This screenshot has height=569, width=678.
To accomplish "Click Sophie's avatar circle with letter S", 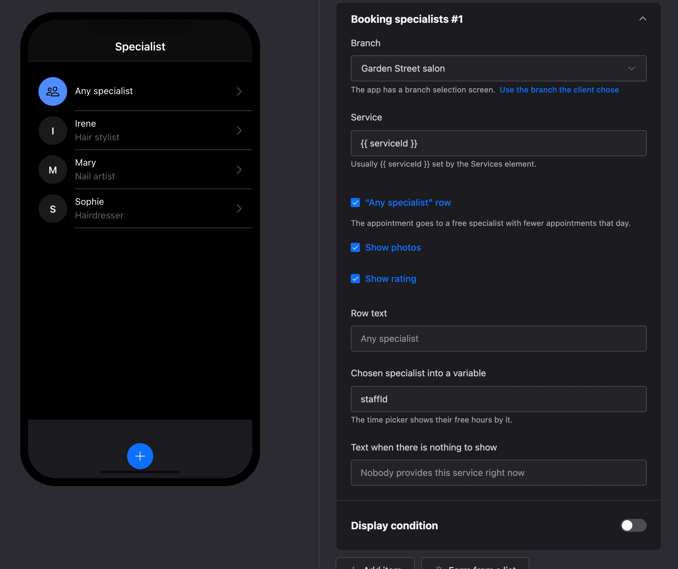I will click(53, 209).
